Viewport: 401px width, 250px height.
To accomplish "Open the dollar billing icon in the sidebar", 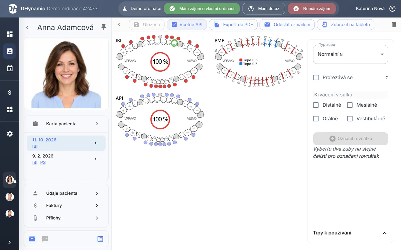I will 10,93.
